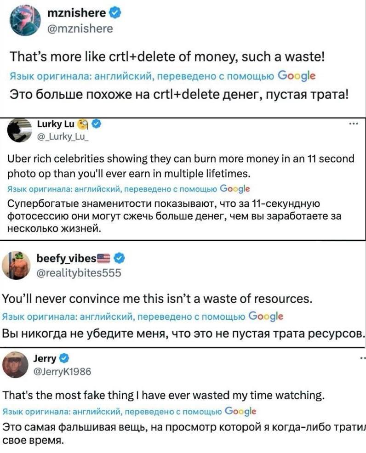The width and height of the screenshot is (366, 453).
Task: Open the three-dot menu on Lurky Lu's tweet
Action: 354,124
